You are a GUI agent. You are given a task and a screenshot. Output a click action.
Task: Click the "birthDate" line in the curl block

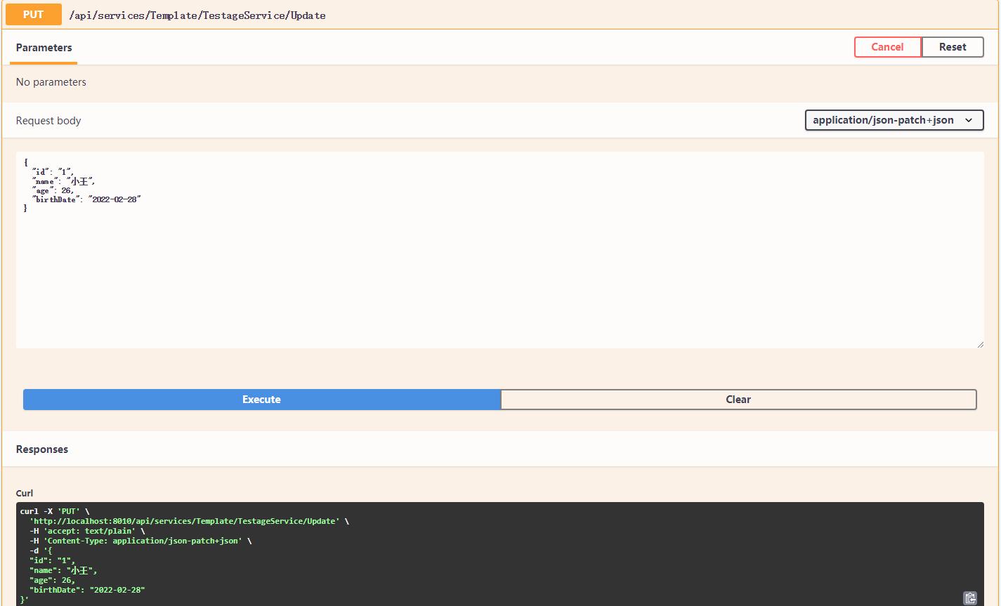tap(87, 590)
